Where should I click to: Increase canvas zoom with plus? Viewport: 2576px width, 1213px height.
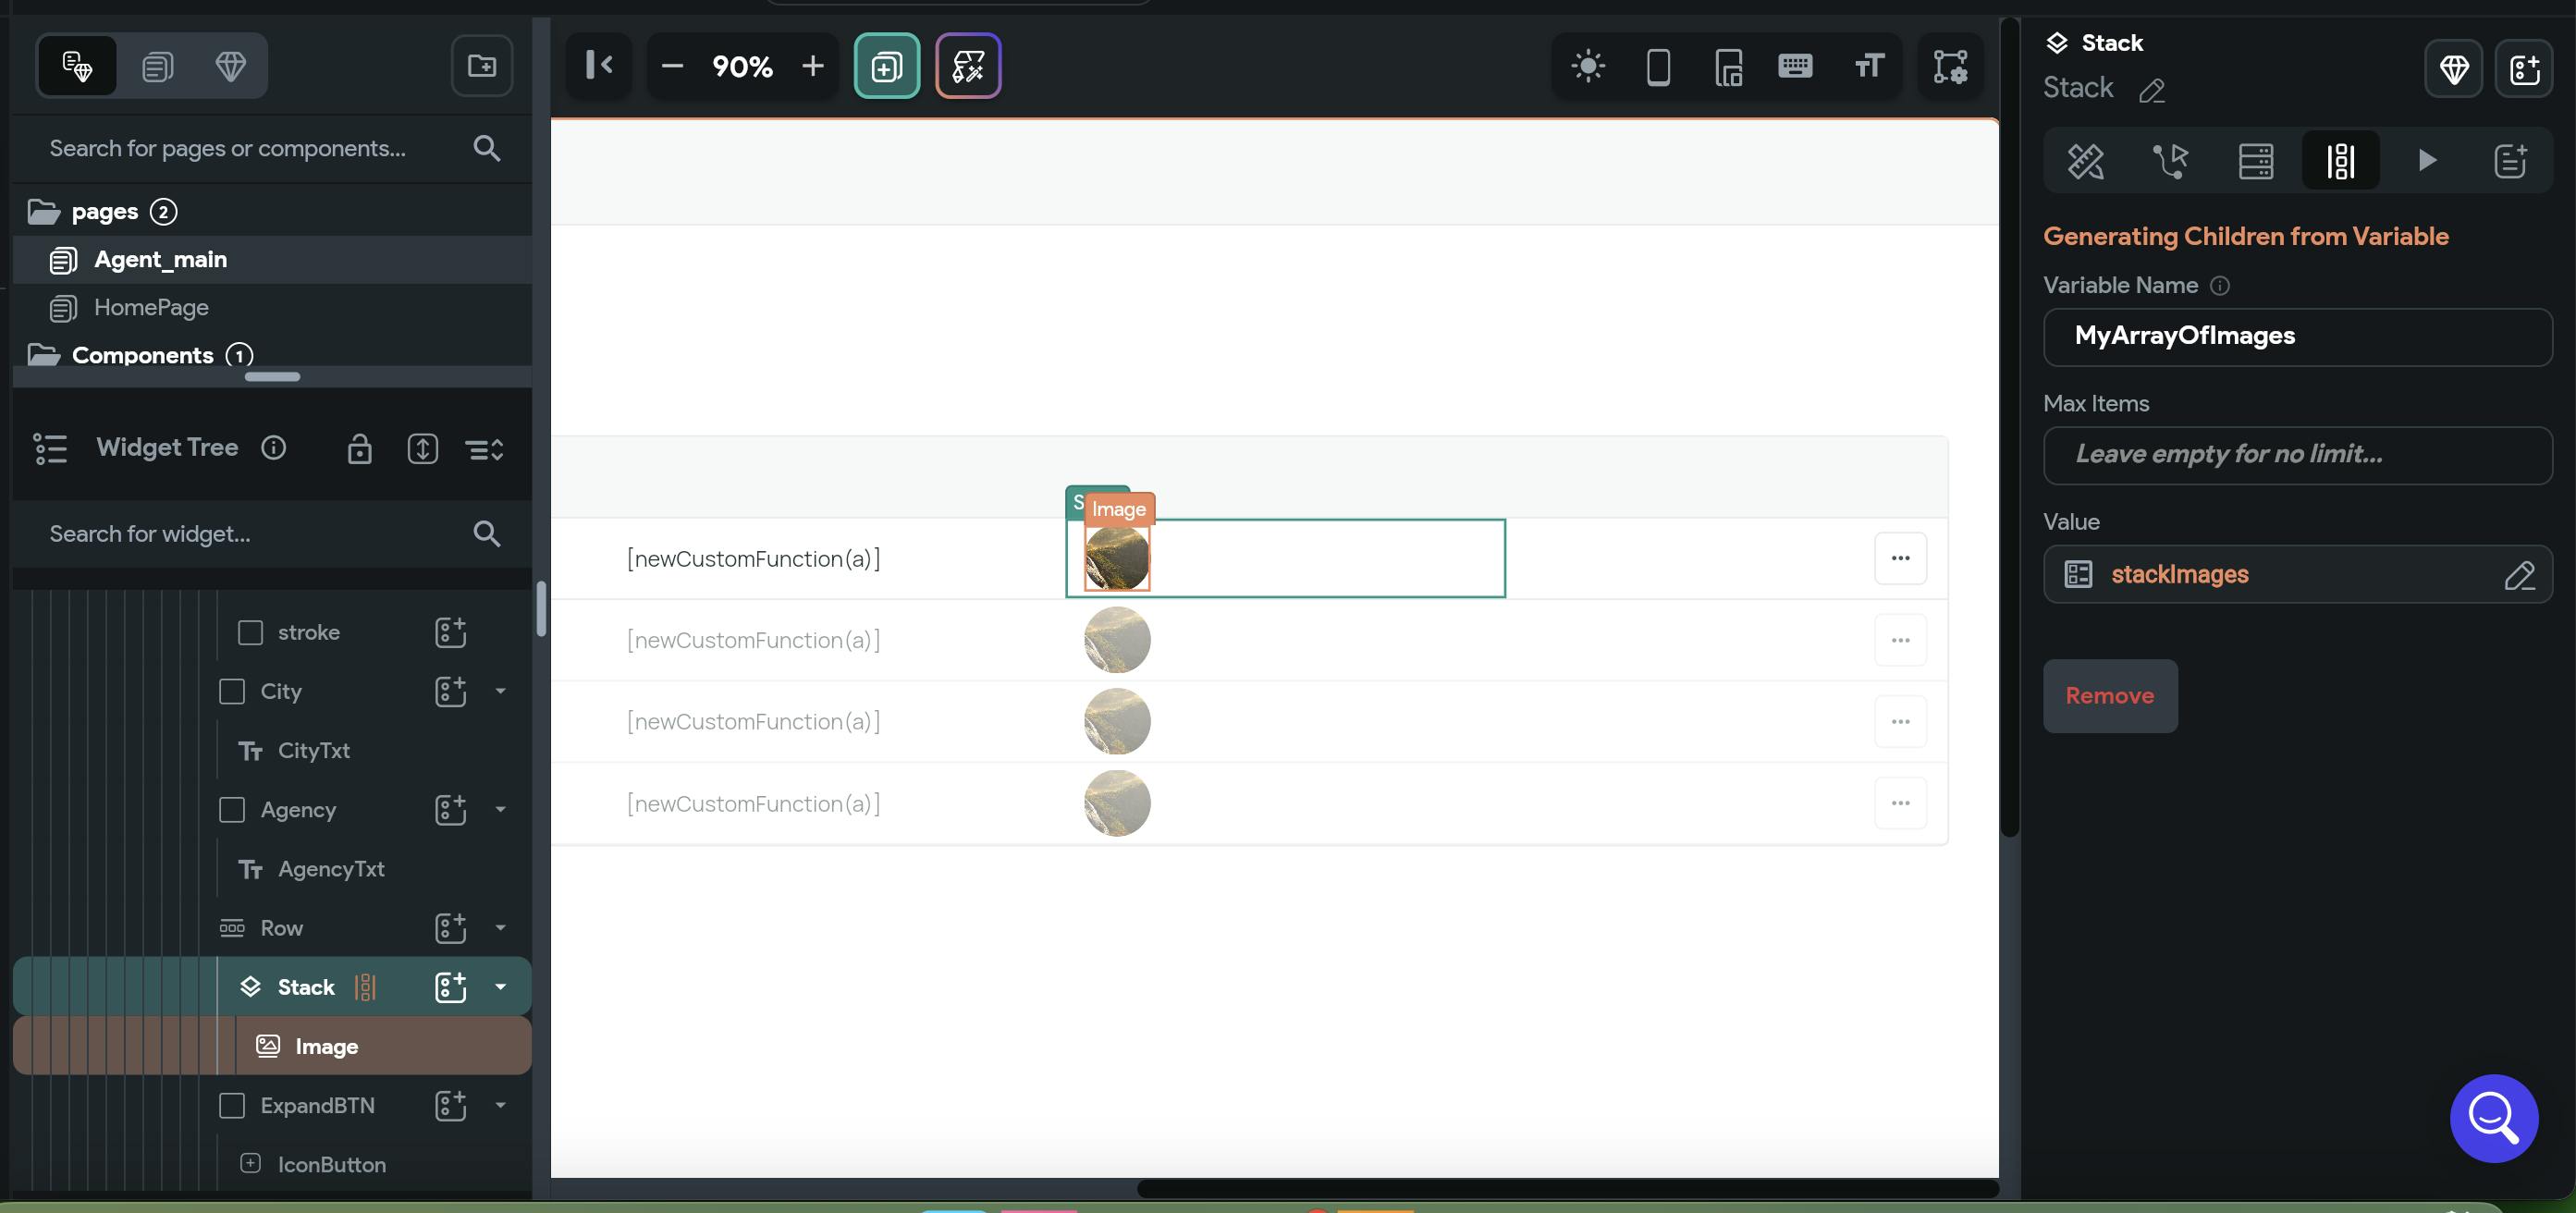pyautogui.click(x=813, y=66)
